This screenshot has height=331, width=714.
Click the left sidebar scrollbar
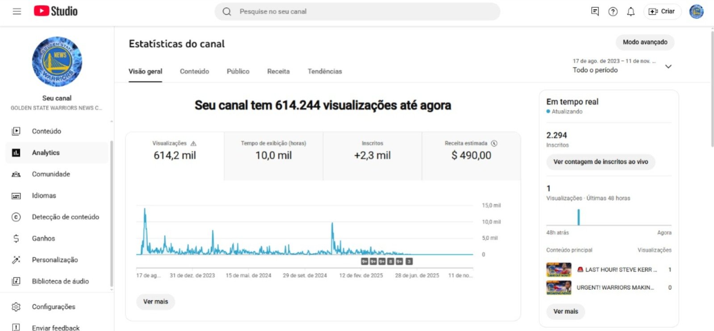111,214
